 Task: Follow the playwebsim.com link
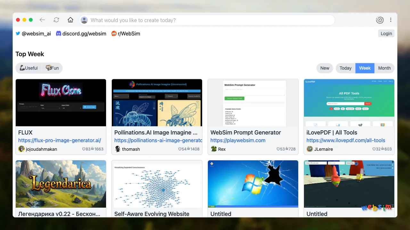(x=238, y=140)
